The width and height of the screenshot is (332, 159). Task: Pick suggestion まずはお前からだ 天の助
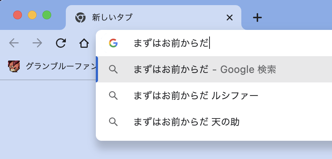(x=186, y=122)
